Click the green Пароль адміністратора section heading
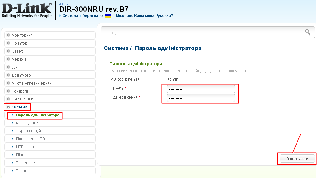 tap(136, 64)
